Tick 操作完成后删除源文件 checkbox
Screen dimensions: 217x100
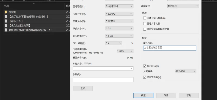[145, 29]
